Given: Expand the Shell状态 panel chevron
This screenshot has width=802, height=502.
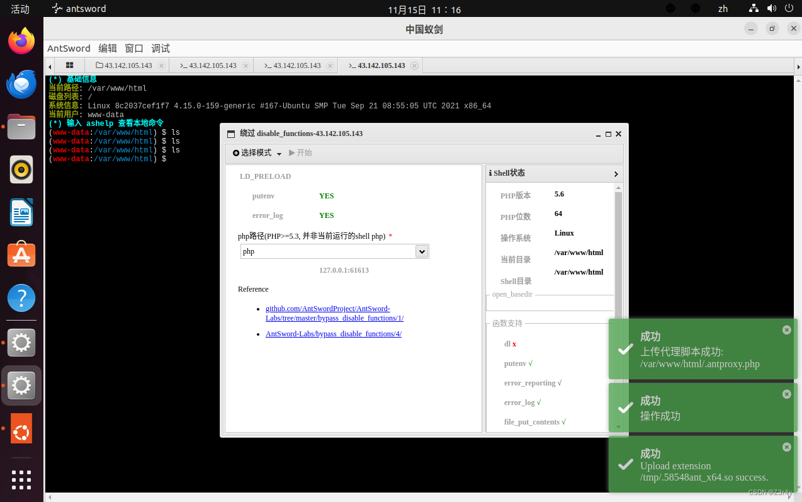Looking at the screenshot, I should click(x=616, y=174).
